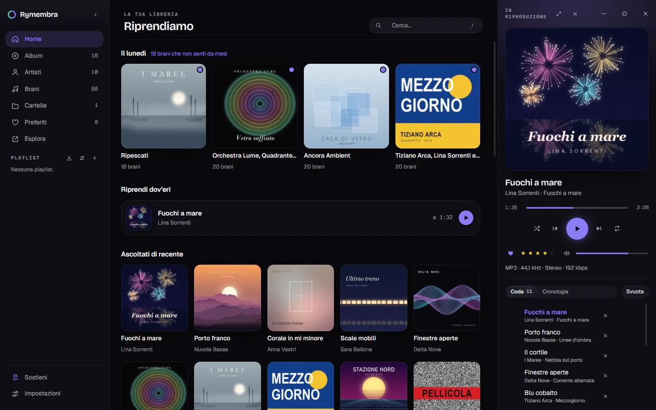Seek within the track progress bar
Viewport: 656px width, 410px height.
coord(577,208)
